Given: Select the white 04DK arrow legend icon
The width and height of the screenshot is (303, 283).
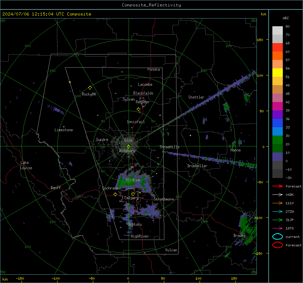Looking at the screenshot, I should pyautogui.click(x=277, y=194).
